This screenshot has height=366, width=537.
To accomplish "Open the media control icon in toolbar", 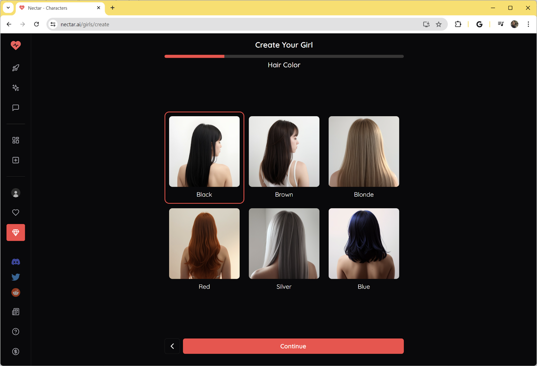I will click(501, 24).
